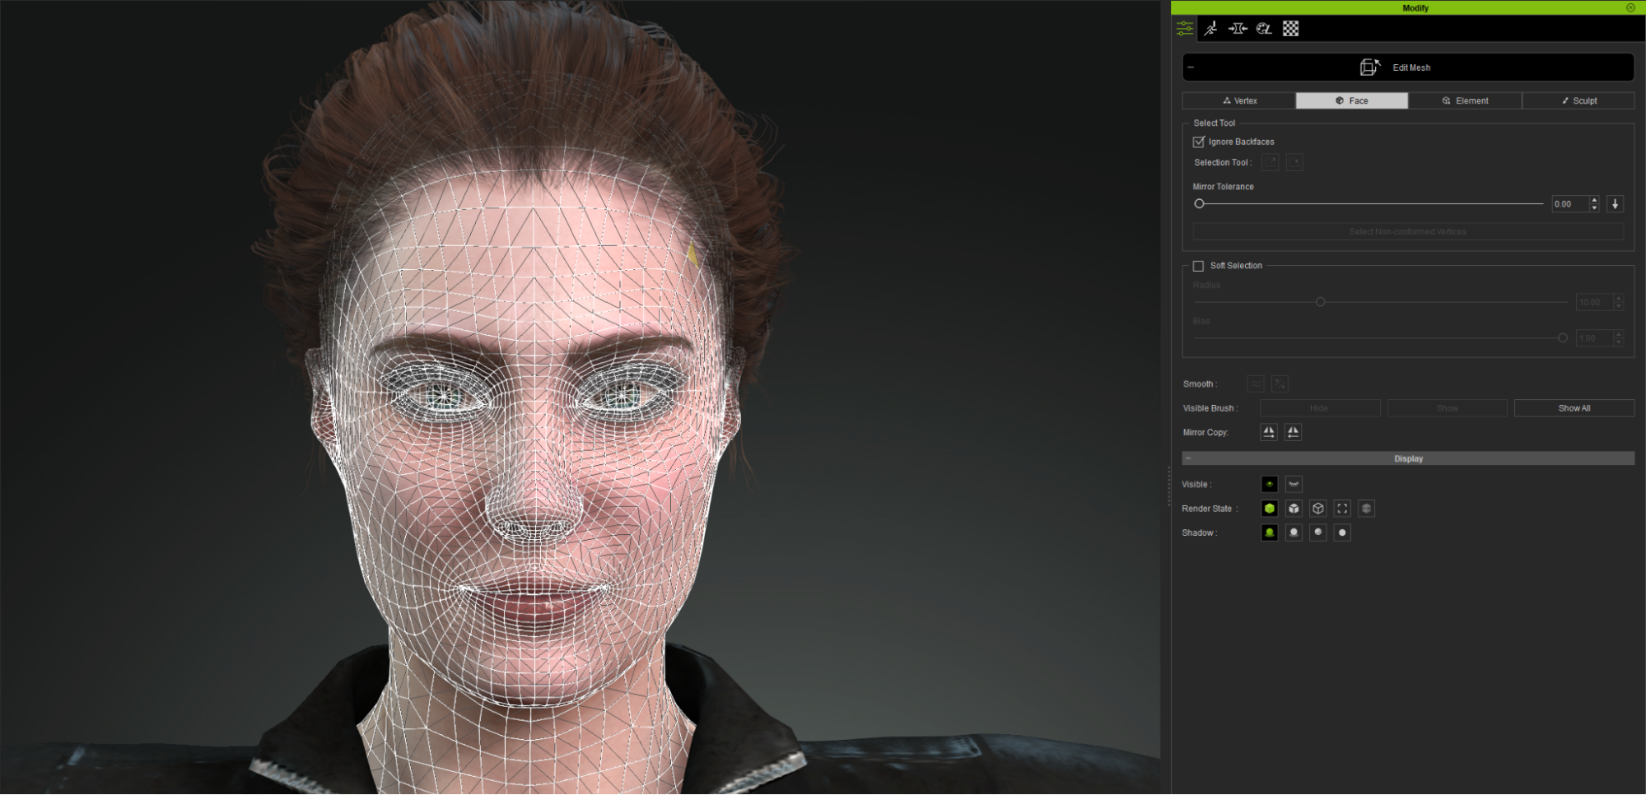The width and height of the screenshot is (1646, 795).
Task: Increase Soft Selection Bias stepper
Action: point(1618,334)
